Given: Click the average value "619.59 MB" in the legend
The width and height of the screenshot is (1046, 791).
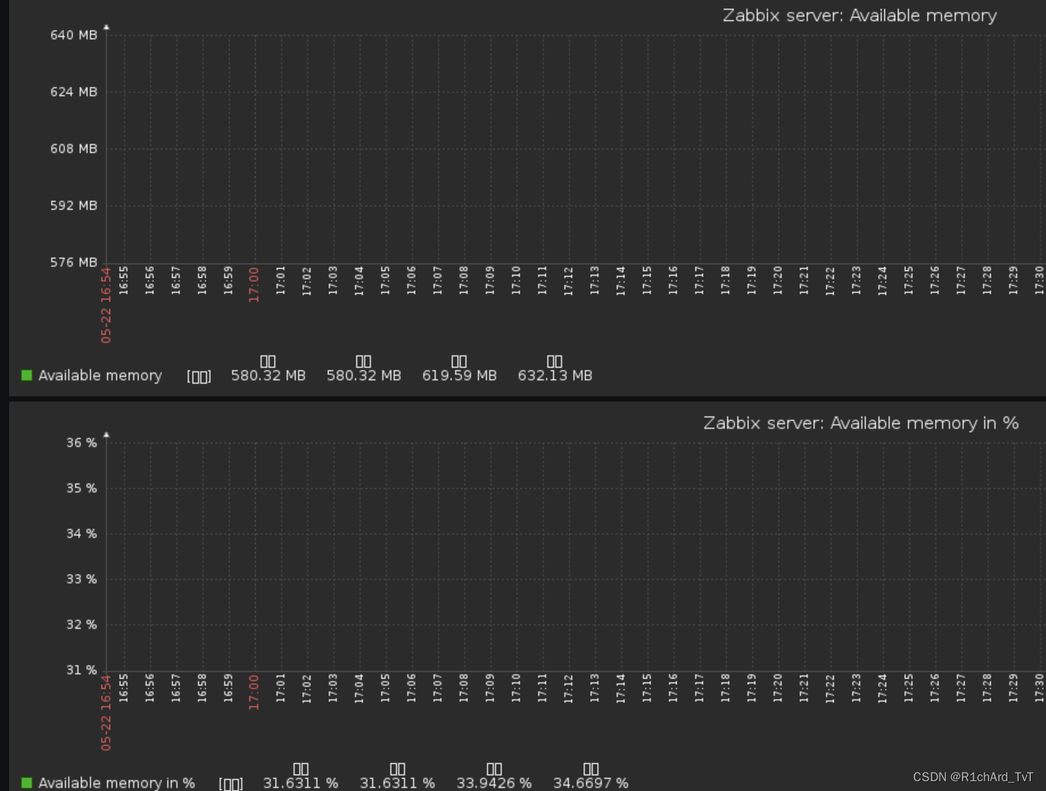Looking at the screenshot, I should (x=459, y=375).
